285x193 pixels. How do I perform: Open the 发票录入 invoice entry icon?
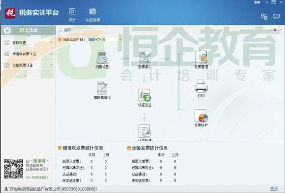click(x=145, y=60)
